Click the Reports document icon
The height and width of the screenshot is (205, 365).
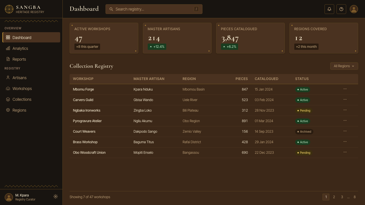pyautogui.click(x=8, y=59)
